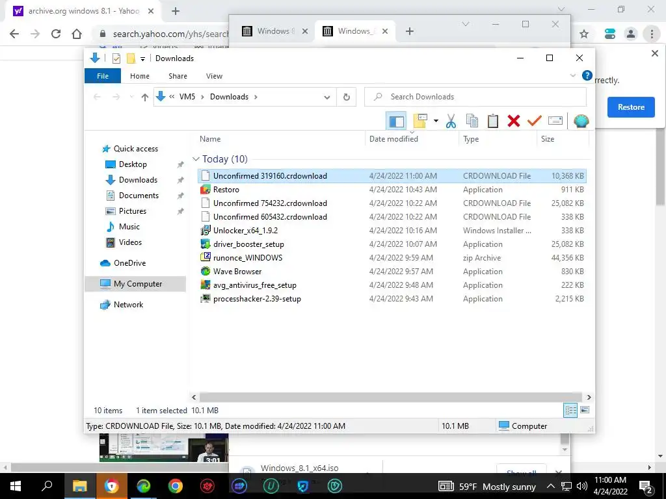
Task: Show hidden tray icons chevron
Action: pyautogui.click(x=550, y=486)
